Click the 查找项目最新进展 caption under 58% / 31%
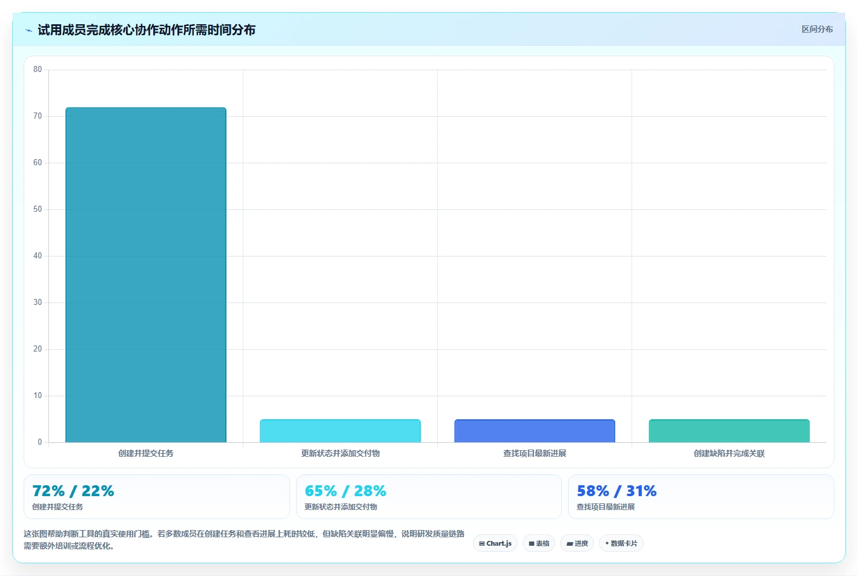The width and height of the screenshot is (858, 576). click(x=606, y=507)
